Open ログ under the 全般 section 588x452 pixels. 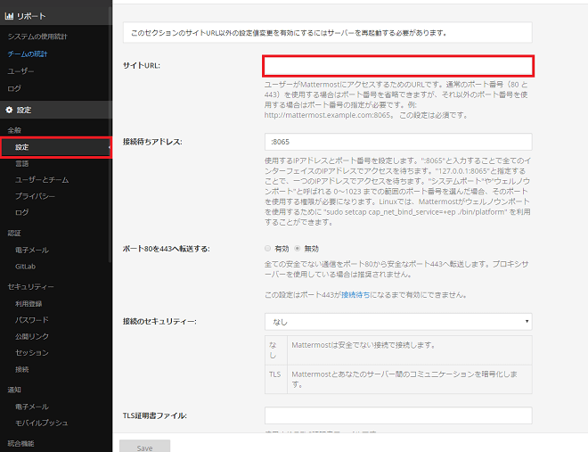coord(21,212)
